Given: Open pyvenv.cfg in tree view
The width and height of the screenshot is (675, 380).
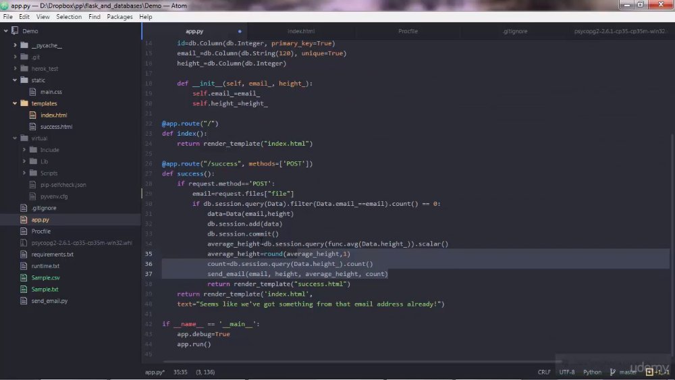Looking at the screenshot, I should 54,196.
